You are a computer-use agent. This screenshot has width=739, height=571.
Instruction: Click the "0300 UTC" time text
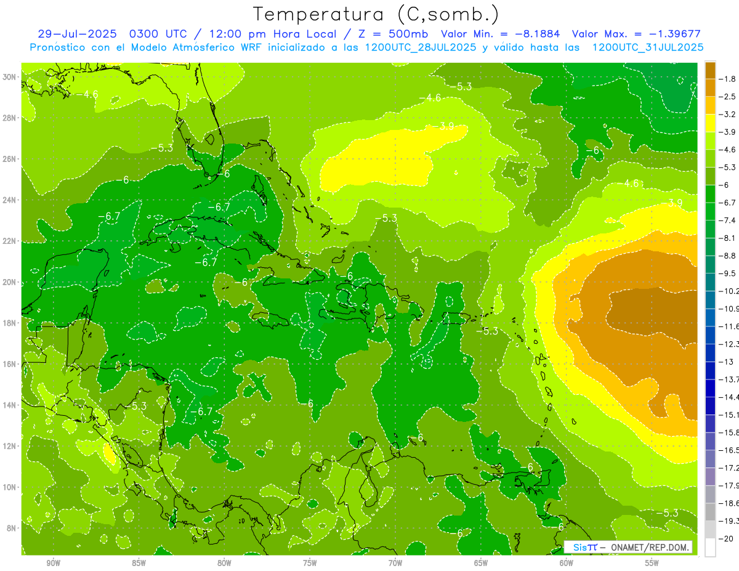coord(162,34)
